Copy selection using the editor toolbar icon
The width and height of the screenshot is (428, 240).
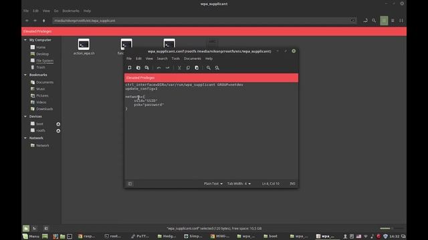pos(188,68)
